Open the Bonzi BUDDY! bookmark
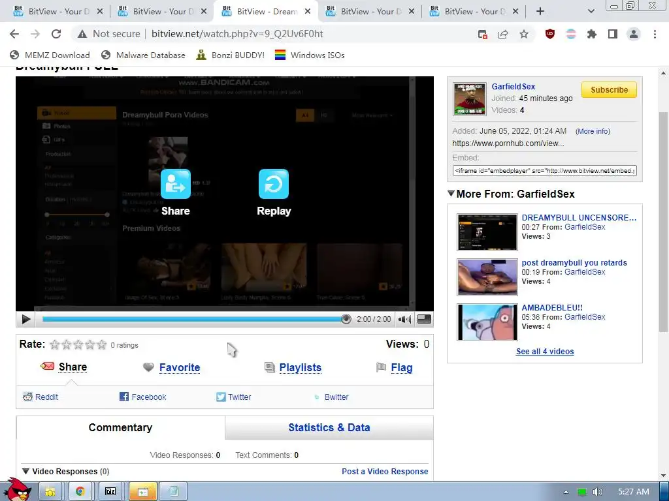 click(231, 55)
